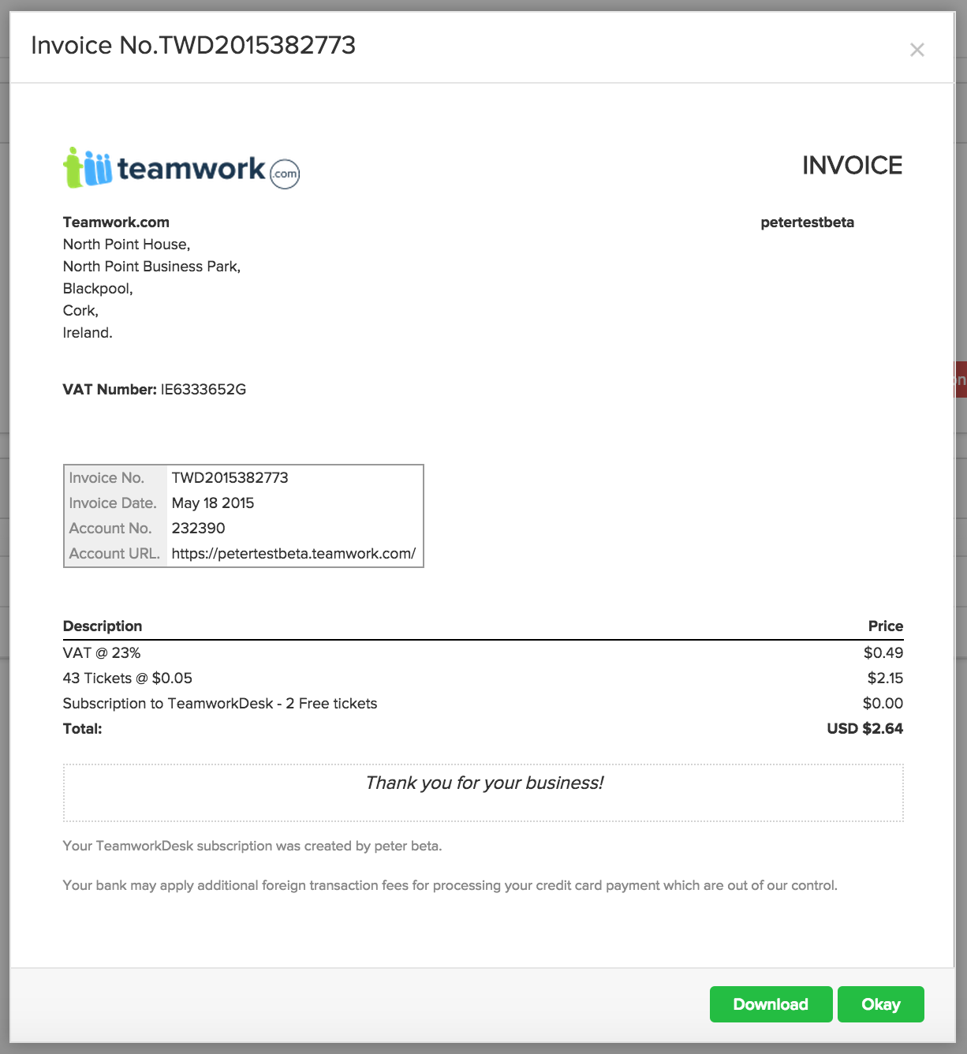The width and height of the screenshot is (967, 1054).
Task: Click the teamwork.com logo
Action: point(181,168)
